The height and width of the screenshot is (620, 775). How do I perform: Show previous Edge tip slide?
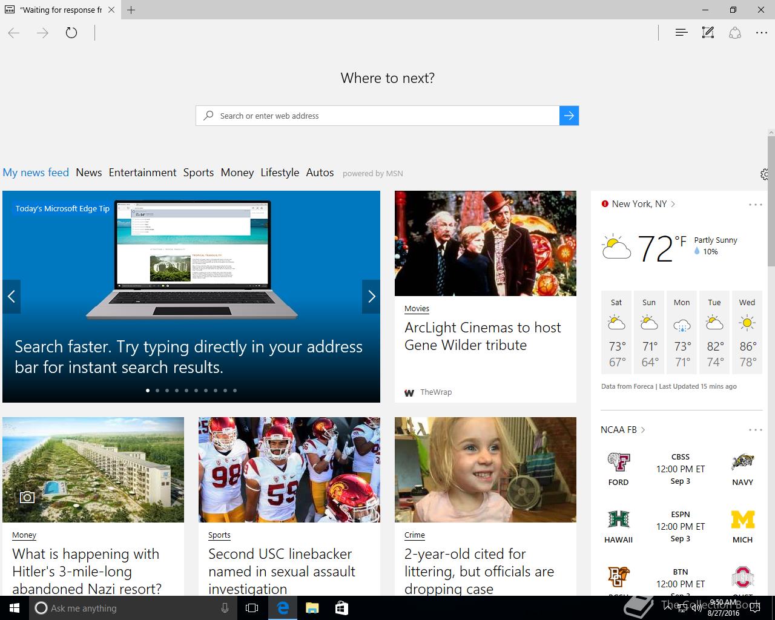click(x=12, y=297)
